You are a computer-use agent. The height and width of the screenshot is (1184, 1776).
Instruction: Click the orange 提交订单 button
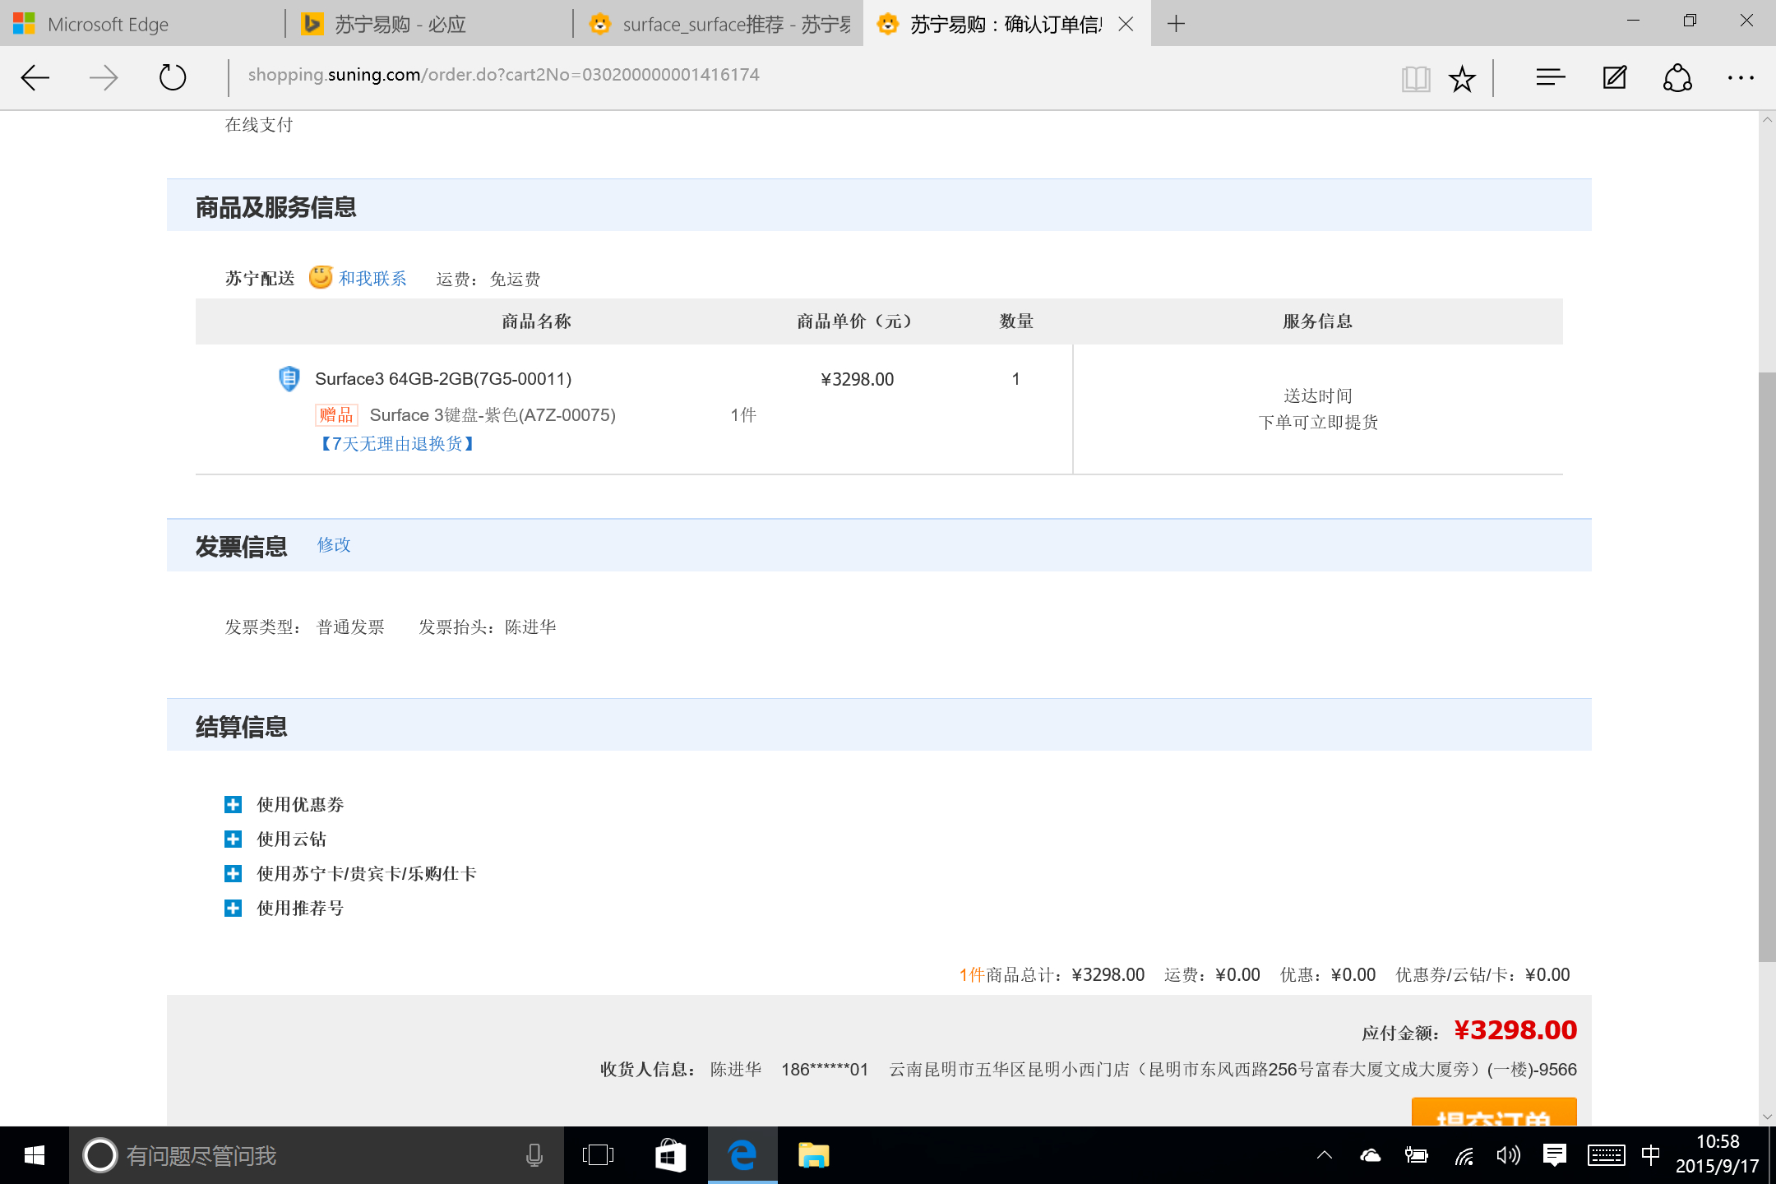click(1493, 1112)
